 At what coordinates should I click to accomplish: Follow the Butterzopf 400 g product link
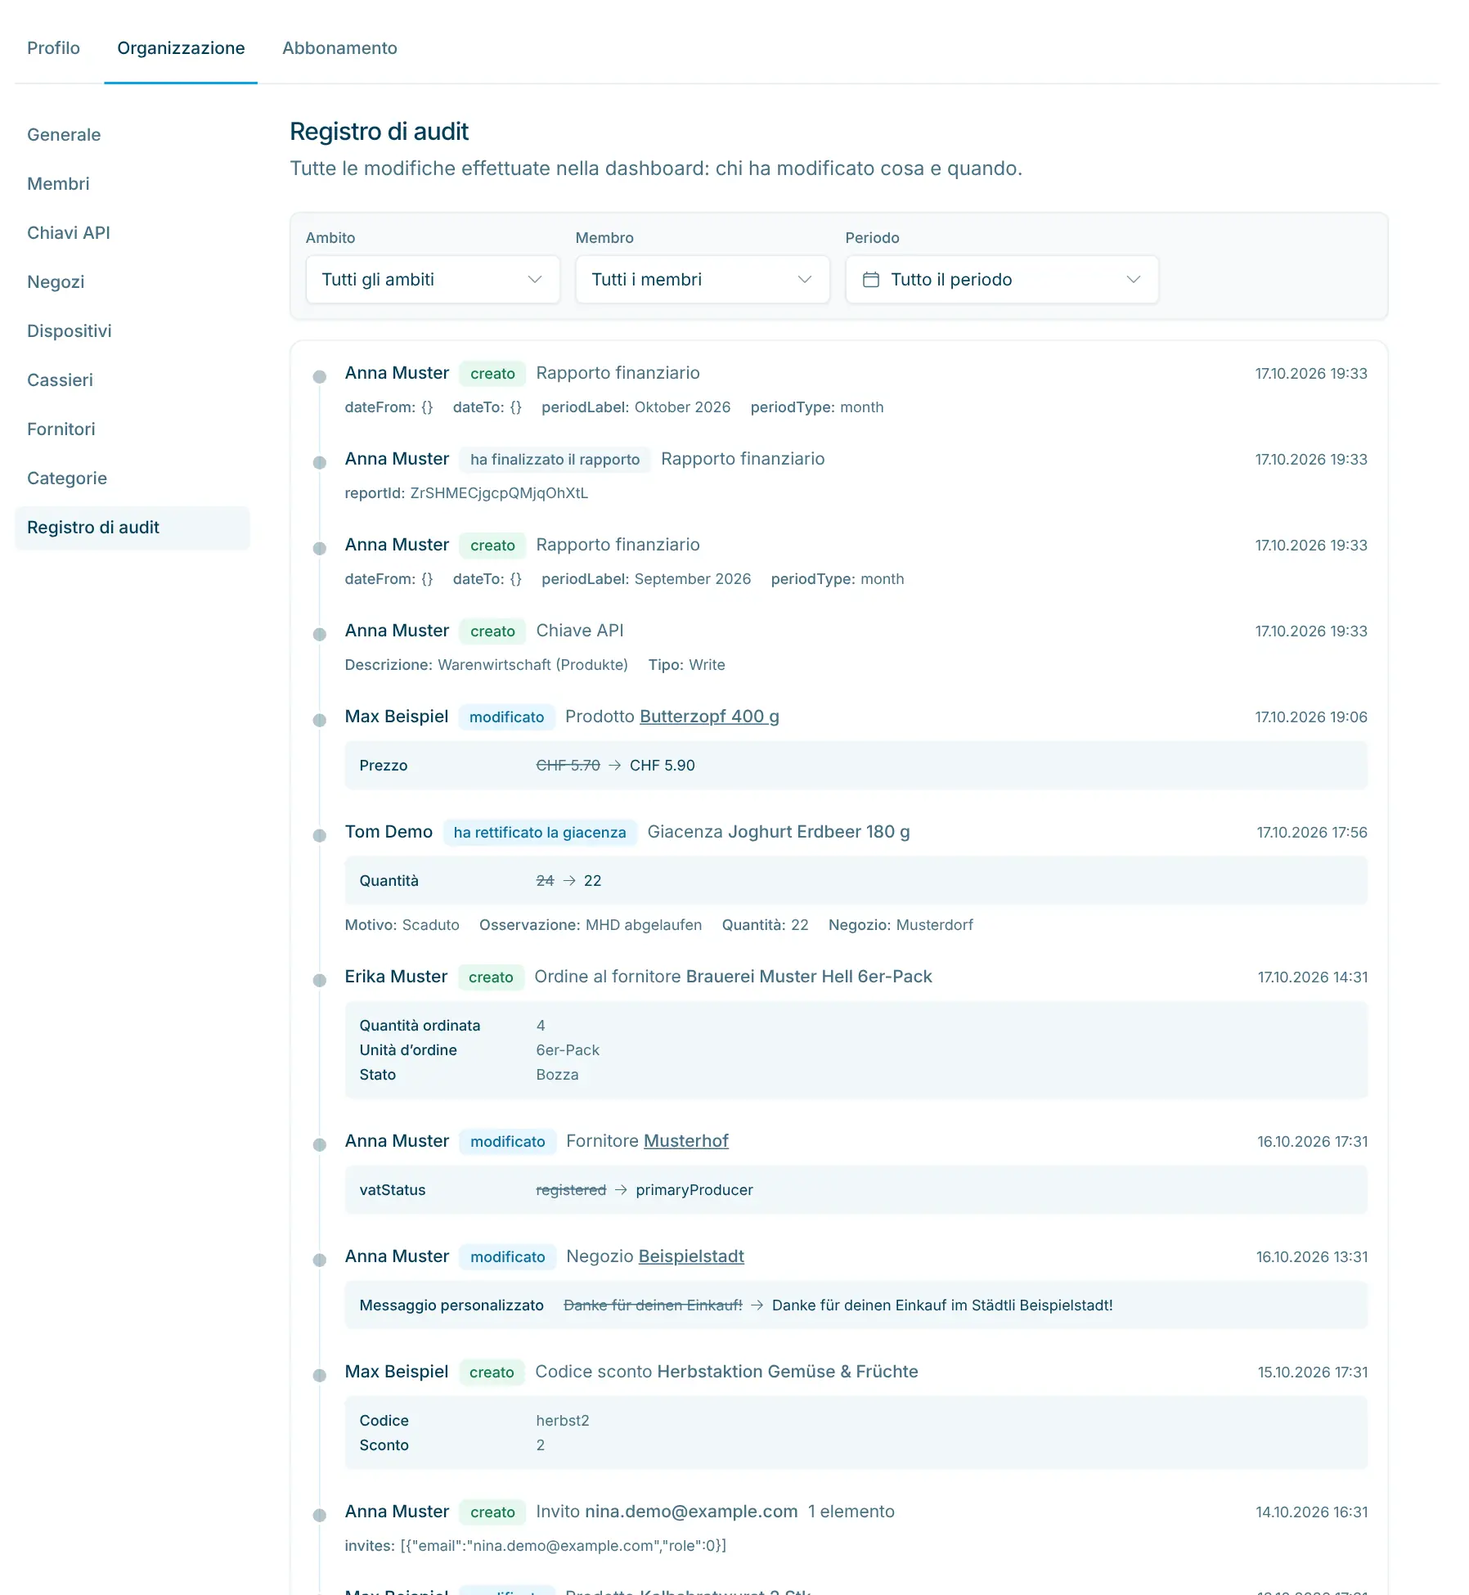709,717
